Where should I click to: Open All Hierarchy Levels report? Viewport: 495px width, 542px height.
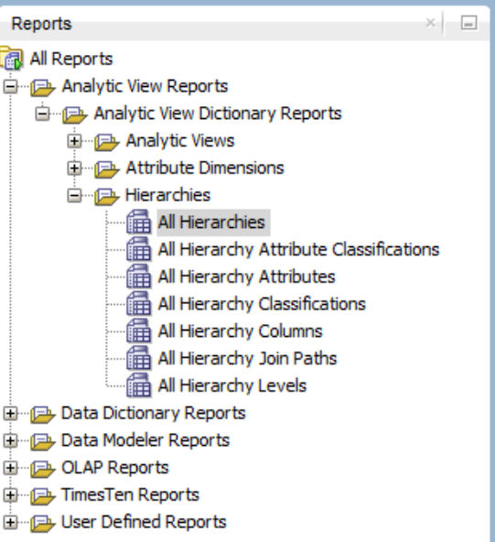click(231, 385)
